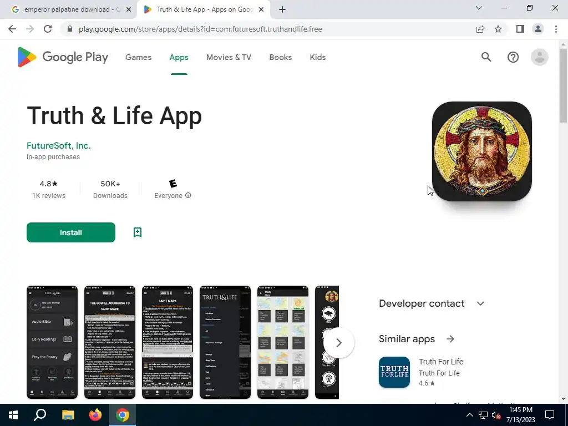Viewport: 568px width, 426px height.
Task: Open the Windows Start menu
Action: click(x=13, y=415)
